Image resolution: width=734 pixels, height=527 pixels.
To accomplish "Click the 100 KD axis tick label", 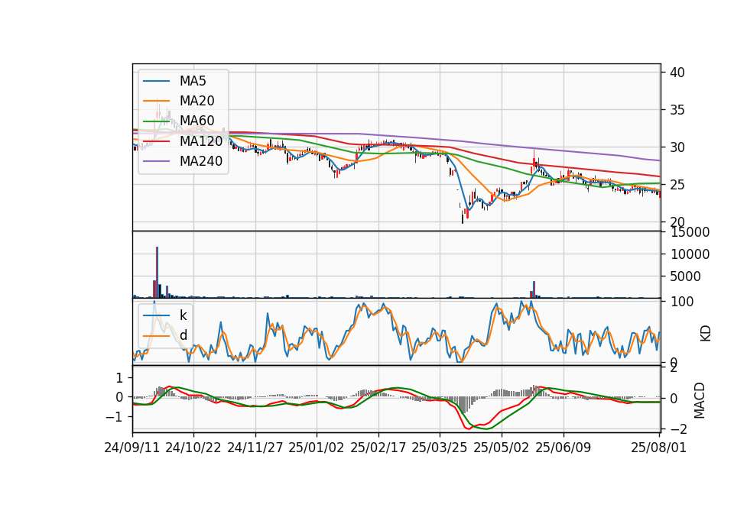I will click(x=682, y=302).
